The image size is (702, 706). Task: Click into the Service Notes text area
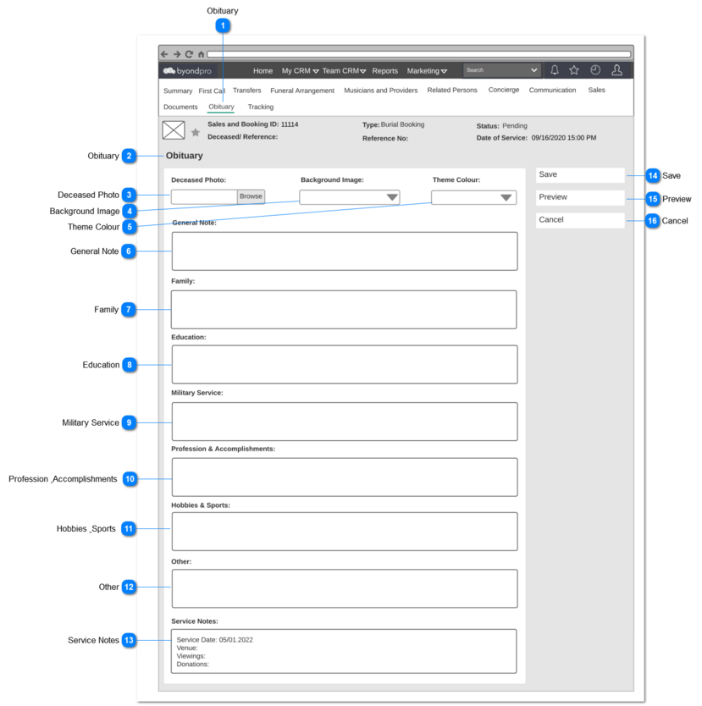(x=344, y=652)
